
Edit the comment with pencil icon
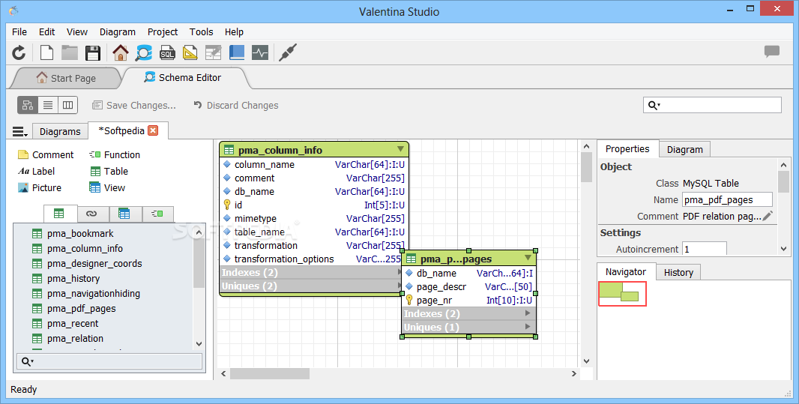[768, 216]
